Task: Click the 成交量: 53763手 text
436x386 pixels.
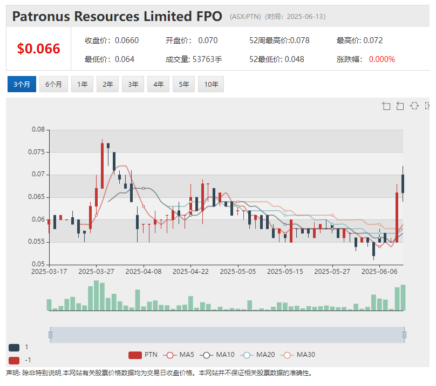Action: [194, 59]
